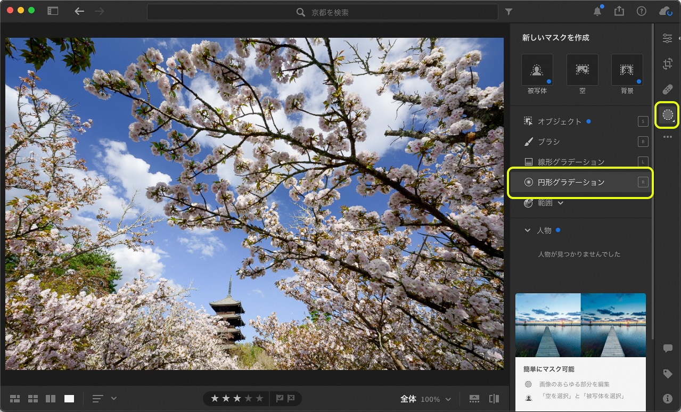Go forward with the right arrow
Screen dimensions: 681x412
[x=99, y=11]
